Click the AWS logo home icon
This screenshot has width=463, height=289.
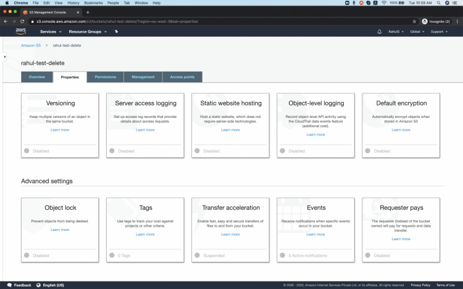pos(20,31)
